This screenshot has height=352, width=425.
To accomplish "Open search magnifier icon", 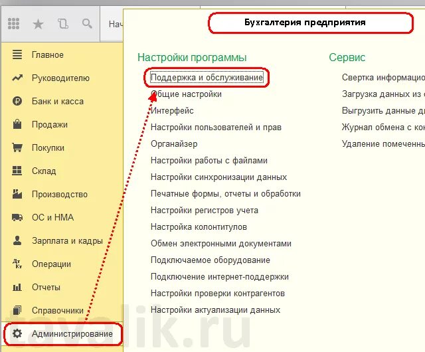I will tap(87, 24).
